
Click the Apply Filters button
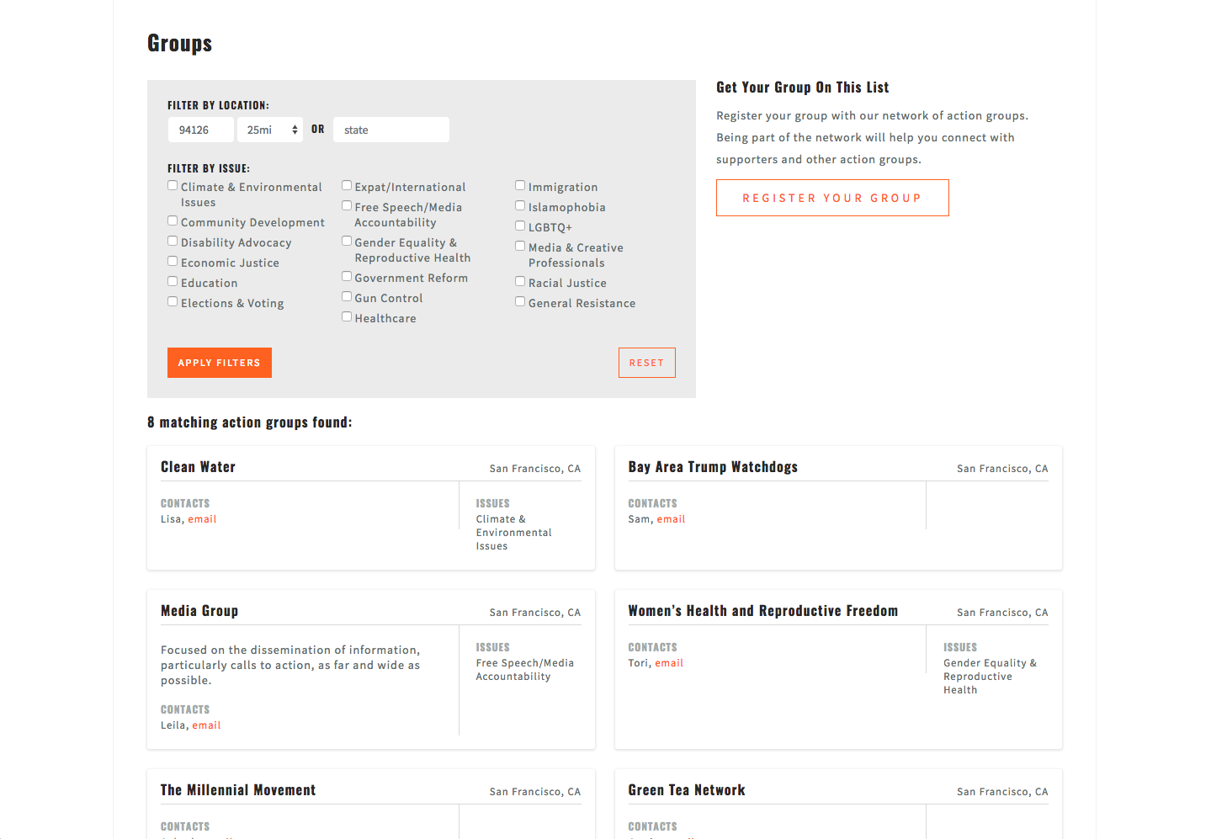pos(220,363)
